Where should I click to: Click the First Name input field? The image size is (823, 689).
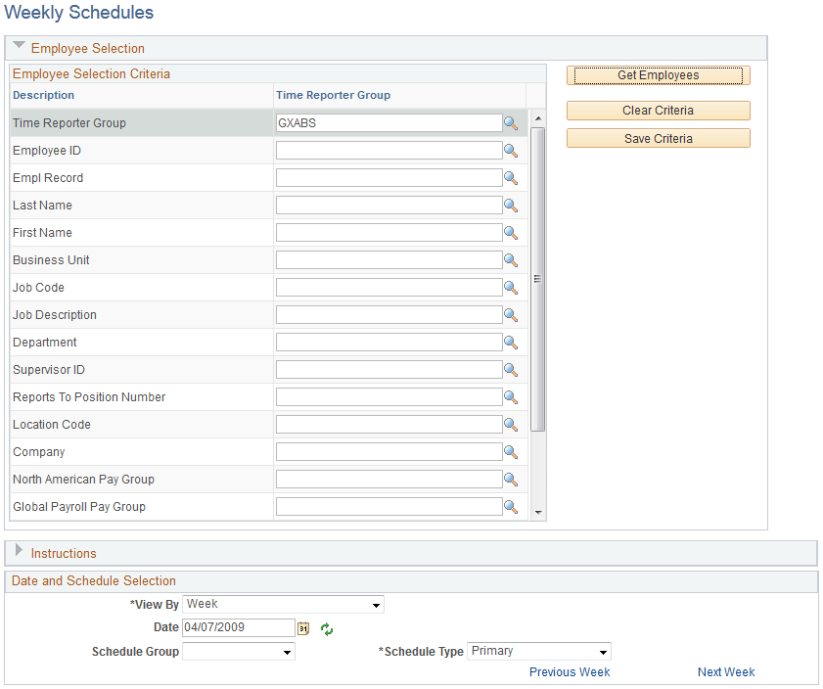pyautogui.click(x=389, y=233)
